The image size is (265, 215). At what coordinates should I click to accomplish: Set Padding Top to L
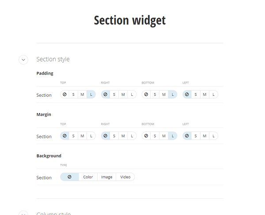pos(91,94)
